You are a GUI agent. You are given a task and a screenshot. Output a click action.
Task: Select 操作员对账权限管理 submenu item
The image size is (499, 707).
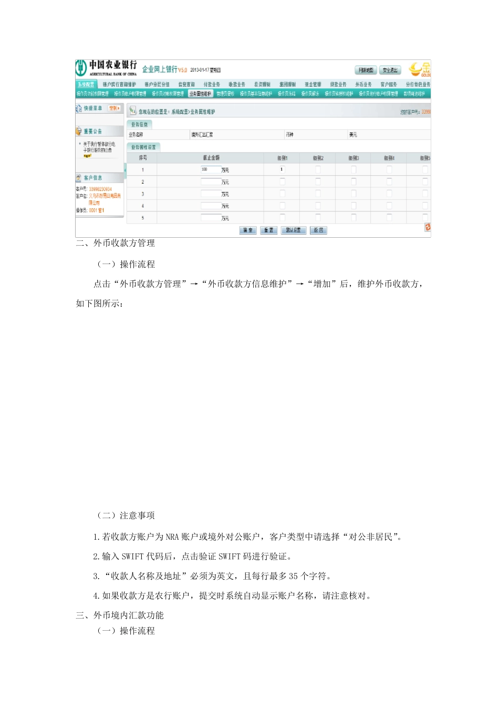coord(168,94)
